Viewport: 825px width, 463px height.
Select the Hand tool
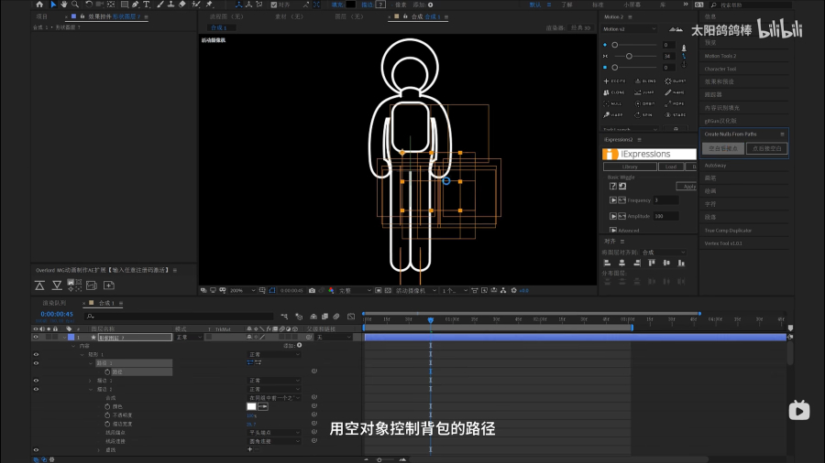[x=63, y=5]
